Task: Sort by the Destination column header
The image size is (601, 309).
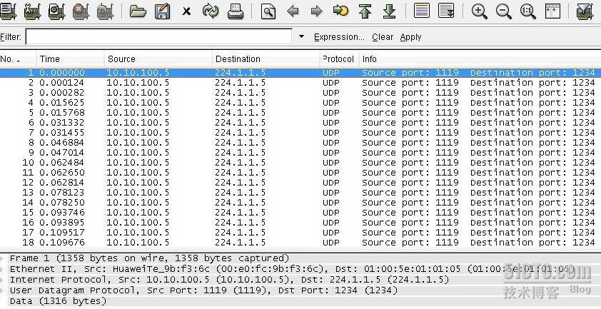Action: [x=266, y=59]
